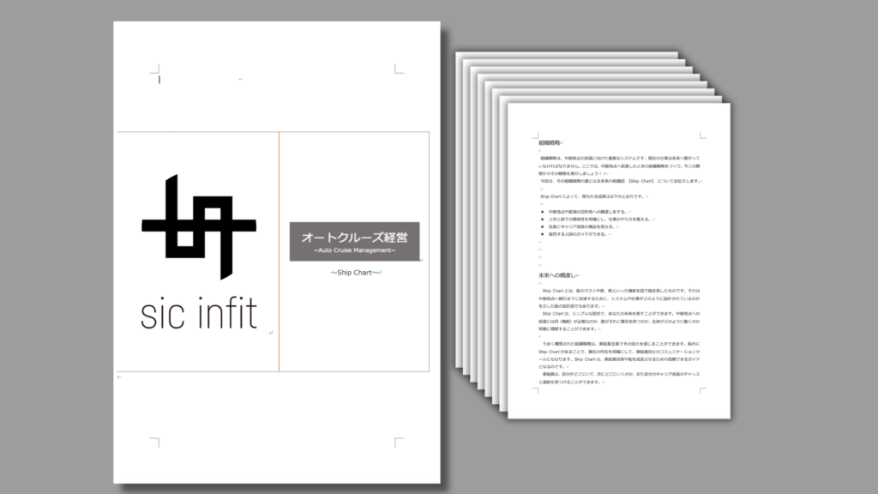The height and width of the screenshot is (494, 878).
Task: Click the ~Ship Chart~ subtitle text
Action: [354, 273]
